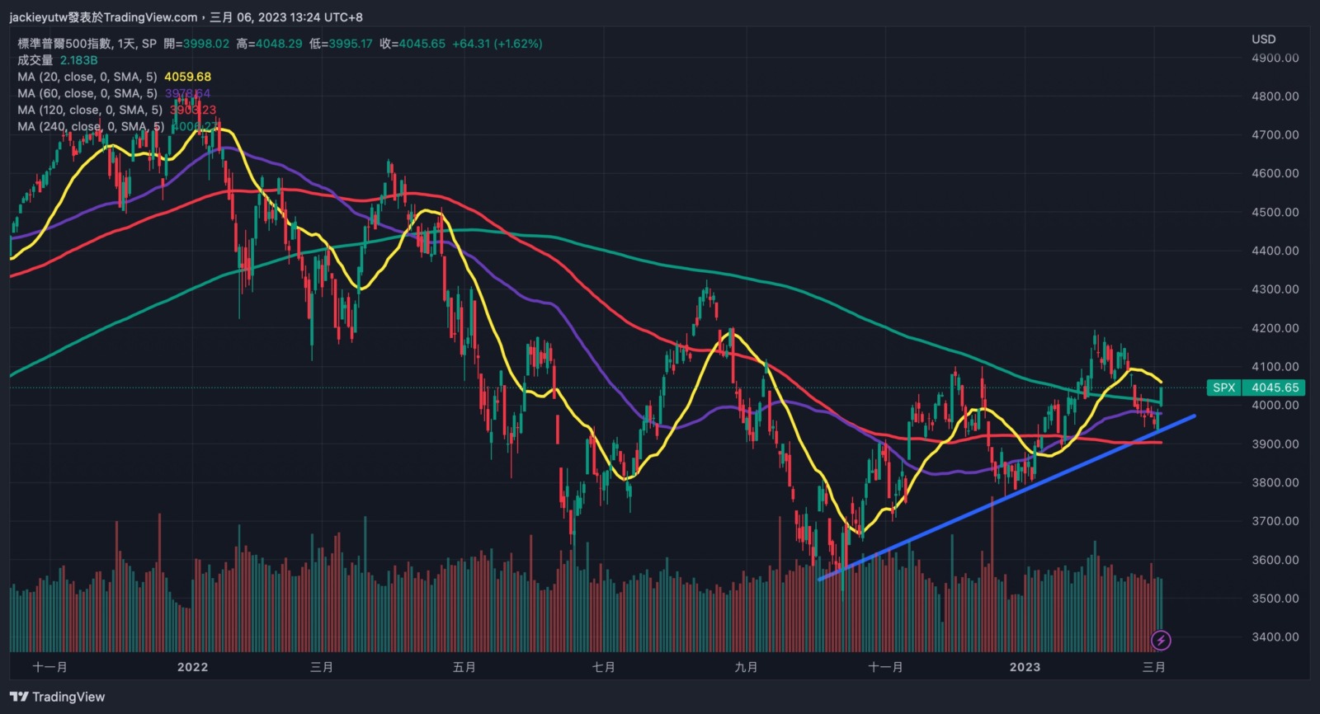Select the MA 20 indicator legend
This screenshot has height=714, width=1320.
coord(87,77)
